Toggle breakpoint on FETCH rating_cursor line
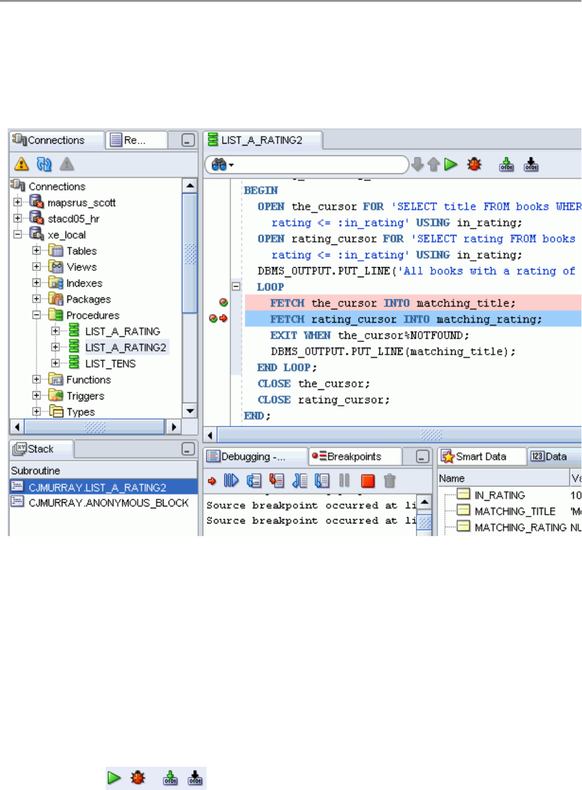Image resolution: width=582 pixels, height=790 pixels. click(214, 319)
